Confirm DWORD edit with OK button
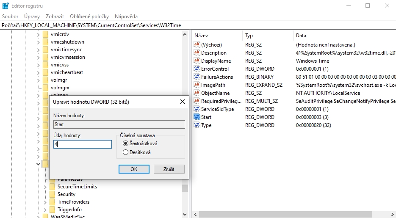The image size is (396, 218). coord(134,169)
